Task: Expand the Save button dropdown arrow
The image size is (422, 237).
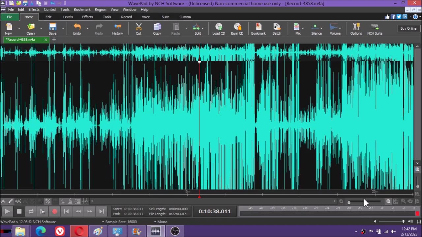Action: (63, 28)
